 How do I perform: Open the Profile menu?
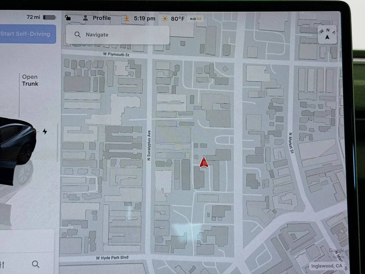click(x=102, y=18)
